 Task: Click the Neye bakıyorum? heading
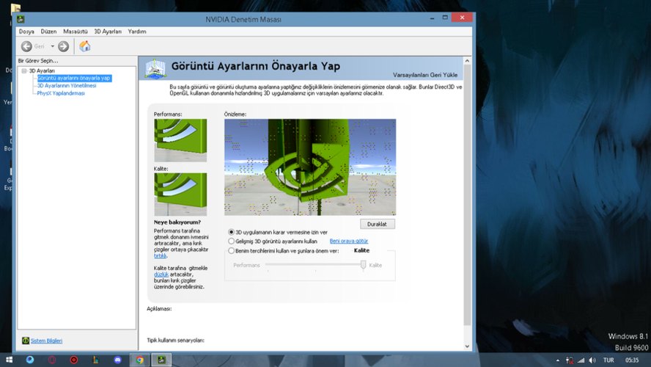pyautogui.click(x=177, y=222)
